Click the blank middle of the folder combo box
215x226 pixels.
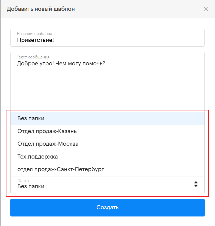coord(116,185)
